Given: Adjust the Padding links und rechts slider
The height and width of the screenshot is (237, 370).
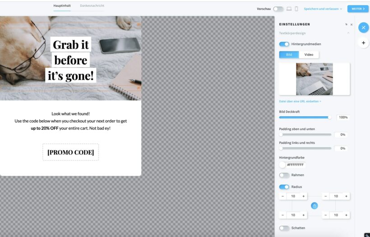Looking at the screenshot, I should tap(305, 148).
